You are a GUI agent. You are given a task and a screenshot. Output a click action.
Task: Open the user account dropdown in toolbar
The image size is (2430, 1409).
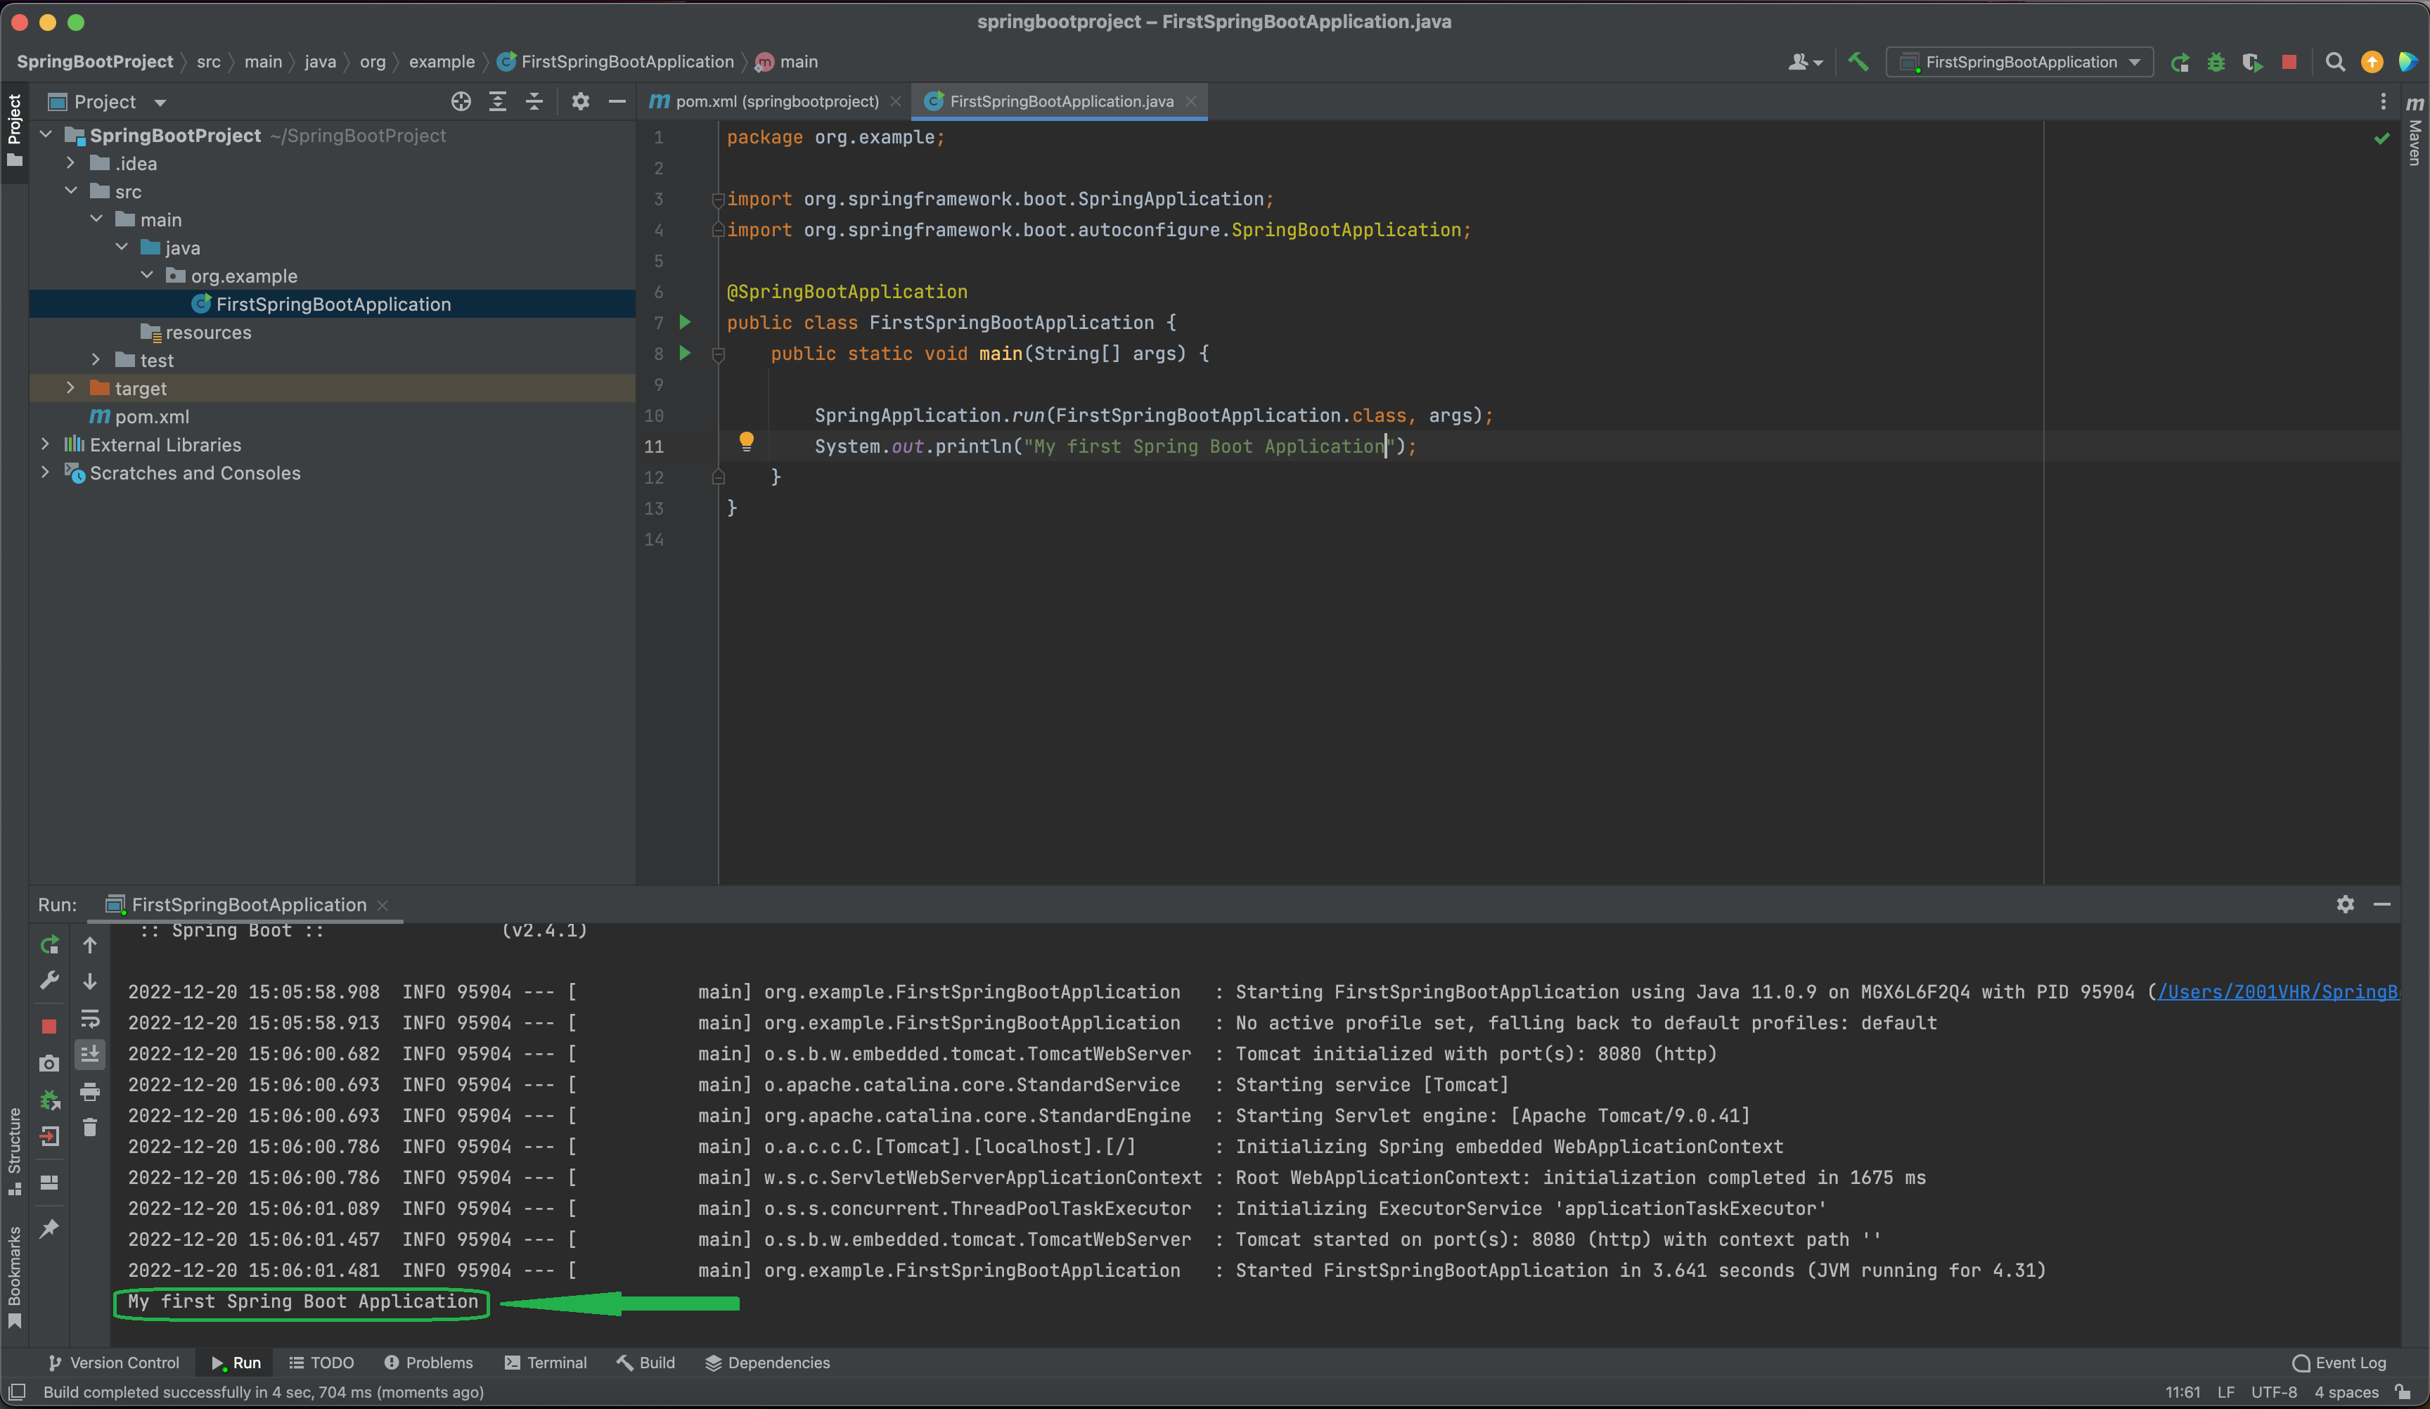tap(1805, 62)
